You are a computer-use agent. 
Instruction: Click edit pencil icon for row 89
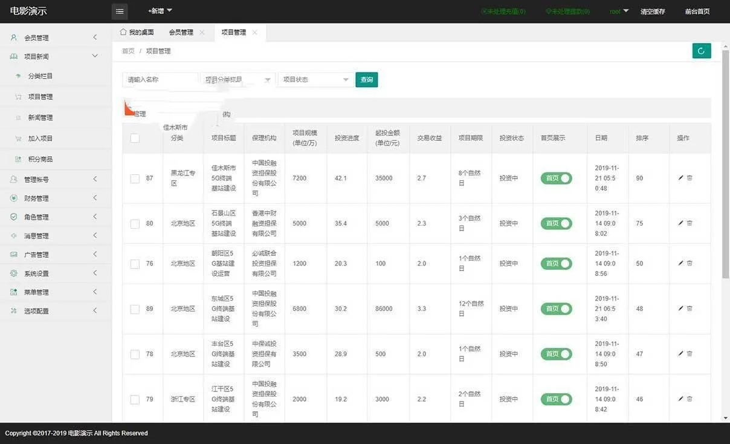(x=681, y=309)
